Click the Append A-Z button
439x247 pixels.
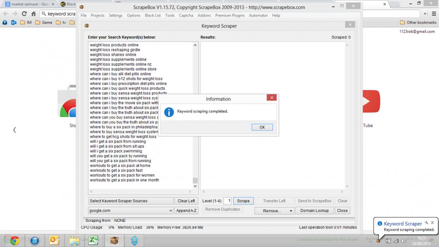[x=186, y=210]
